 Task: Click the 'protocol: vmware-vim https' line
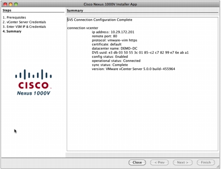click(x=115, y=40)
